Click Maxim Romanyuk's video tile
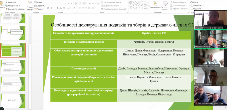The height and width of the screenshot is (110, 227). (x=211, y=39)
